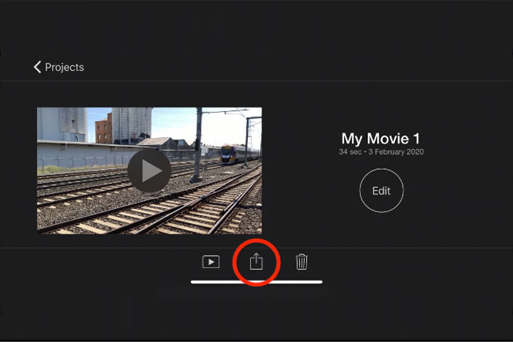Play the movie from thumbnail overlay

pyautogui.click(x=149, y=170)
